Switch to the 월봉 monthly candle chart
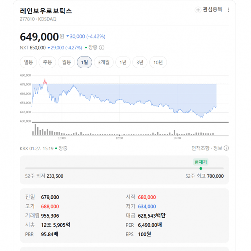Viewport: 251px width, 251px height. click(66, 62)
